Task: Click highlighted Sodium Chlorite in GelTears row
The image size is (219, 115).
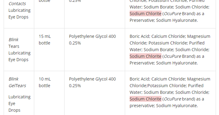Action: (x=145, y=99)
